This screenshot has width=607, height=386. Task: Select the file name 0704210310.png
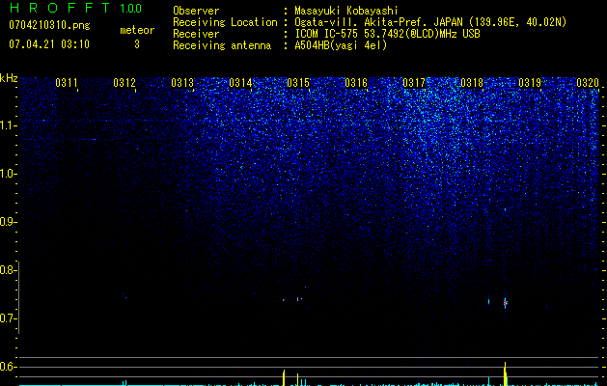click(x=49, y=25)
